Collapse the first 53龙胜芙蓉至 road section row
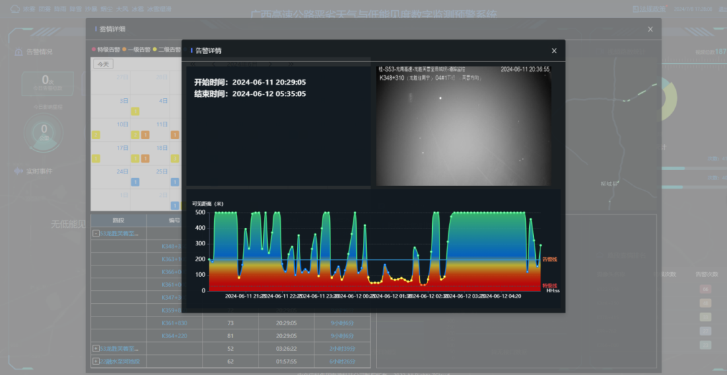 (96, 234)
